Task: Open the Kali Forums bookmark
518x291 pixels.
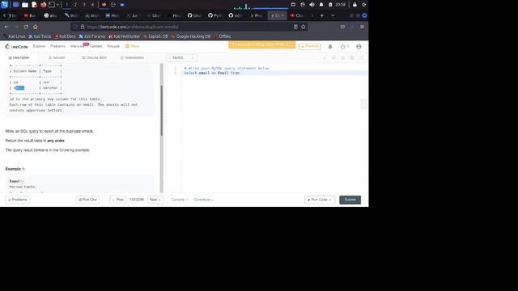Action: 92,36
